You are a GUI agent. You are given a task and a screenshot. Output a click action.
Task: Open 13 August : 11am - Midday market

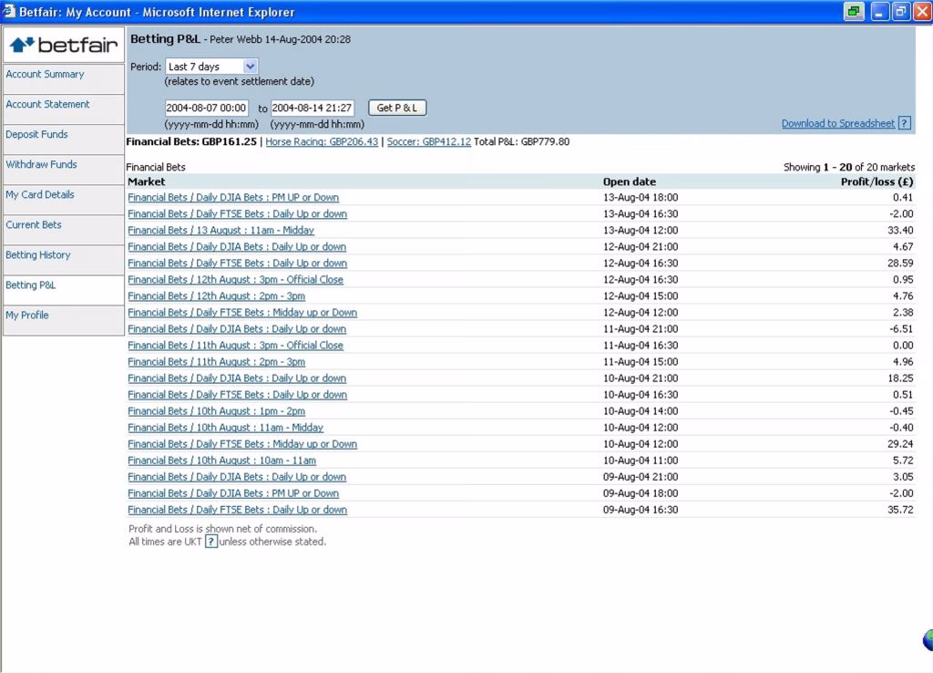pyautogui.click(x=220, y=230)
